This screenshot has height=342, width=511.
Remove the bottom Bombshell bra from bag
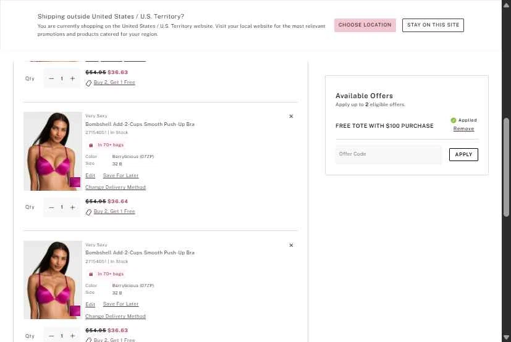pyautogui.click(x=291, y=245)
